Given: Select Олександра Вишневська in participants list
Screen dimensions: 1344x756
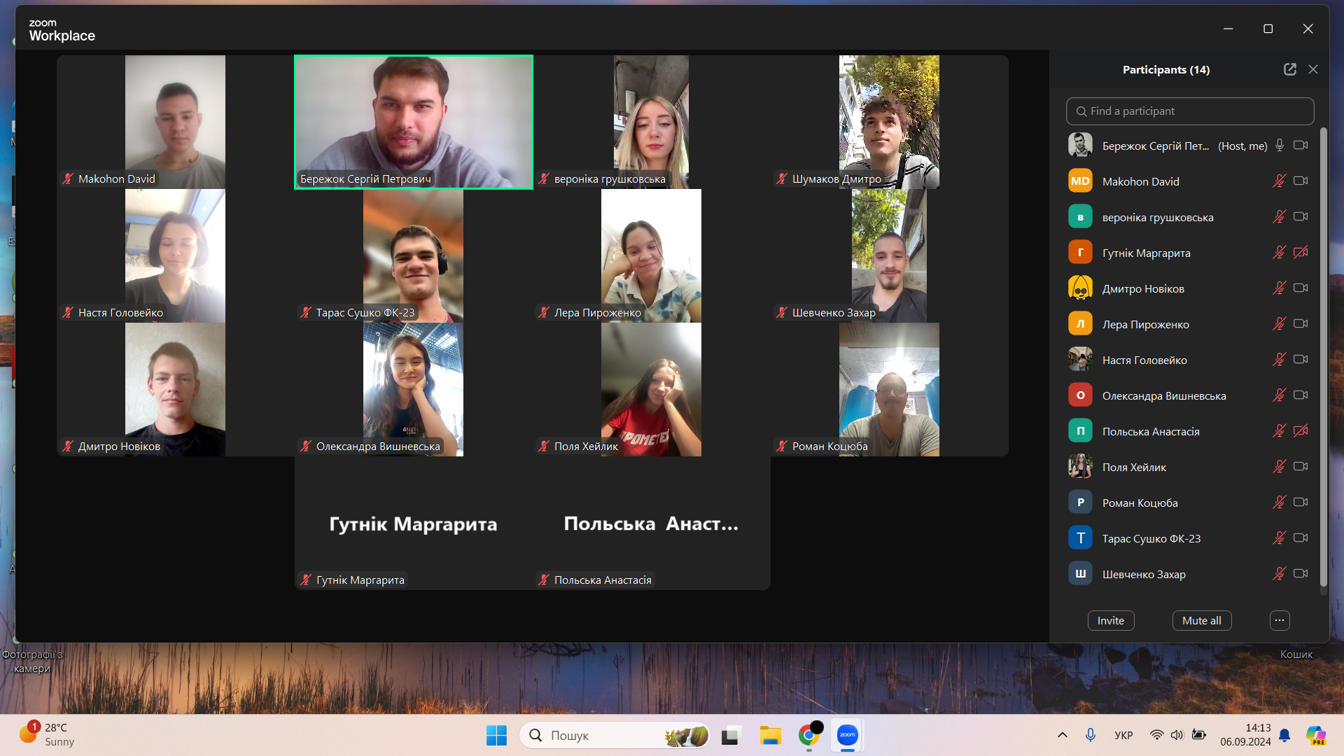Looking at the screenshot, I should click(1163, 395).
